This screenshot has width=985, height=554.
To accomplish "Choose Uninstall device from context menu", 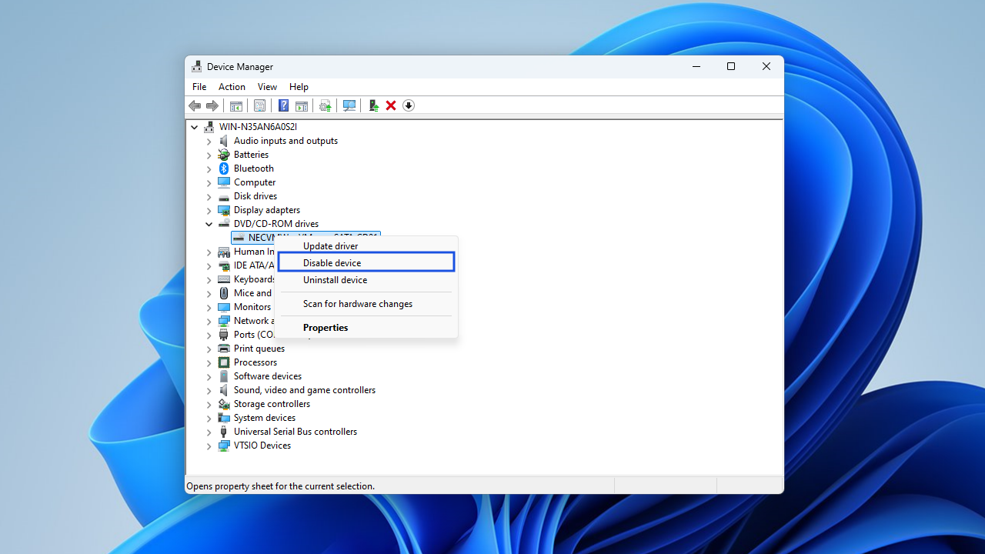I will tap(366, 280).
